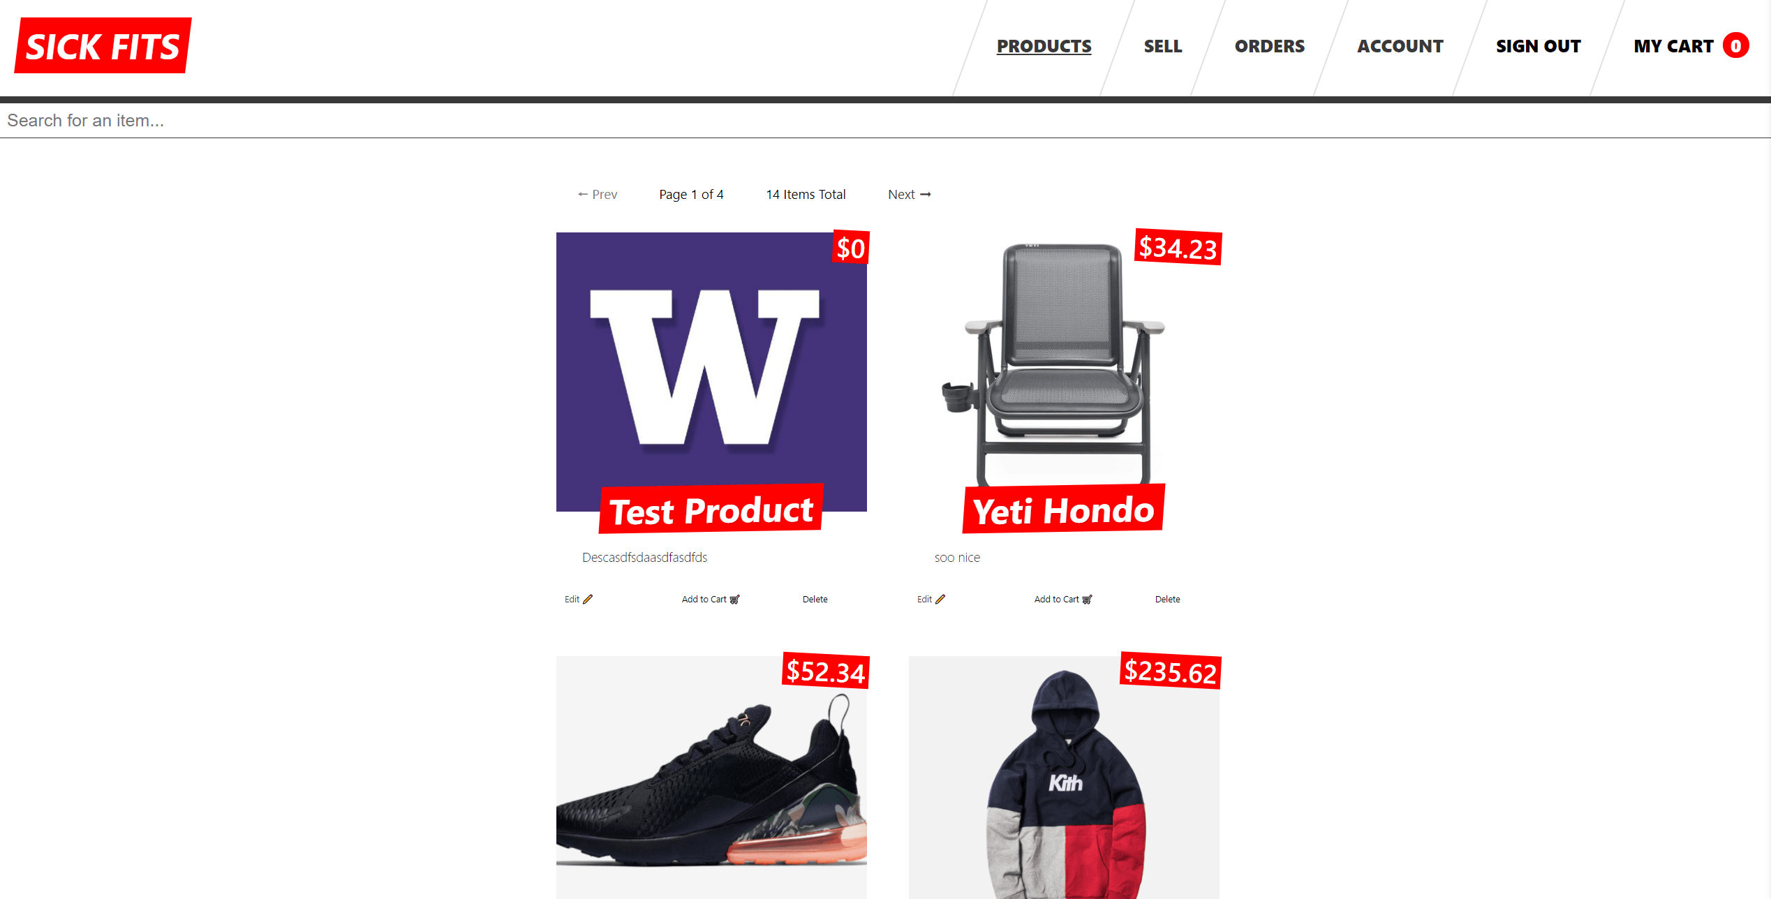Go to next page of products
1771x899 pixels.
click(909, 195)
